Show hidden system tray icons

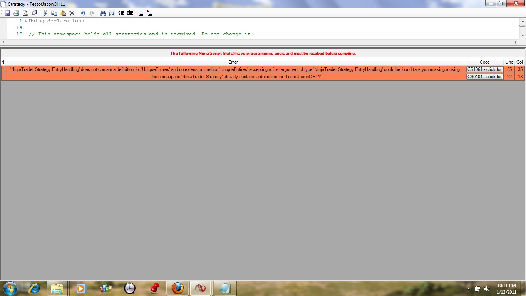tap(469, 288)
